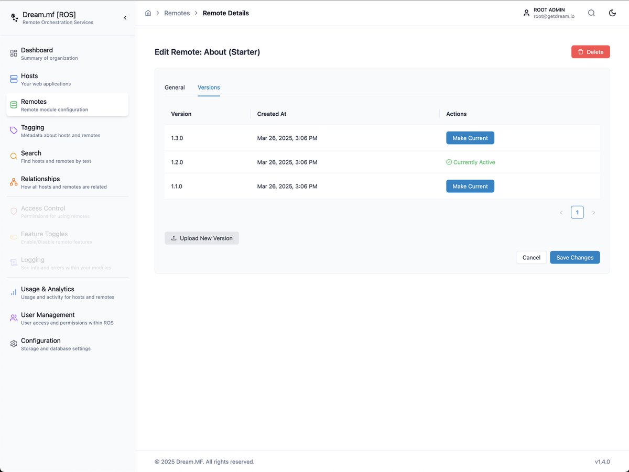The image size is (629, 472).
Task: Click the Currently Active status text
Action: tap(474, 162)
